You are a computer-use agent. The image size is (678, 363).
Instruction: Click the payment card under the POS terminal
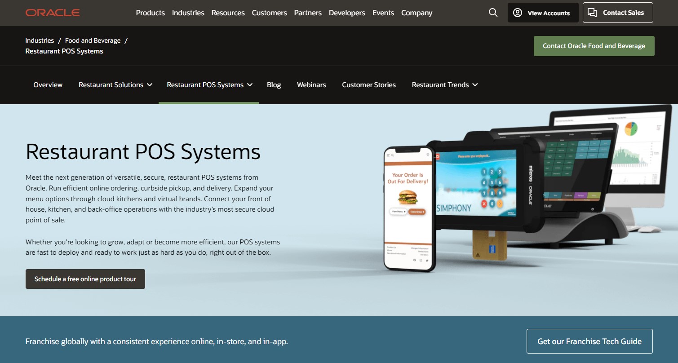pyautogui.click(x=489, y=245)
